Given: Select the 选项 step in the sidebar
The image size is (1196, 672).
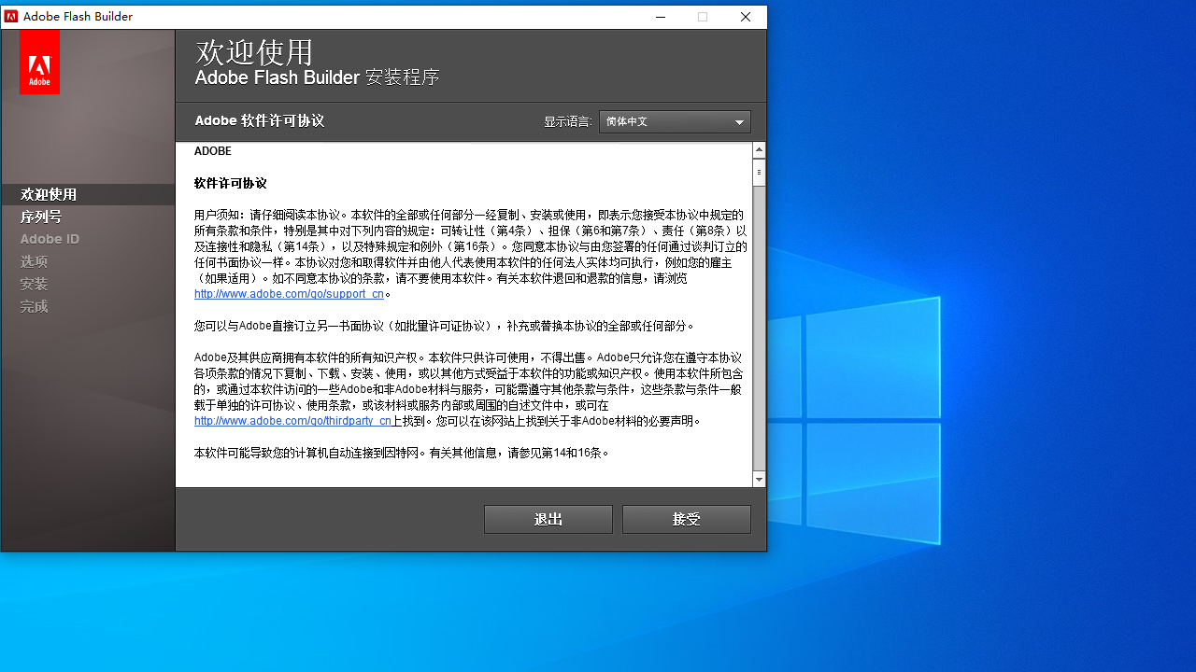Looking at the screenshot, I should [x=34, y=261].
